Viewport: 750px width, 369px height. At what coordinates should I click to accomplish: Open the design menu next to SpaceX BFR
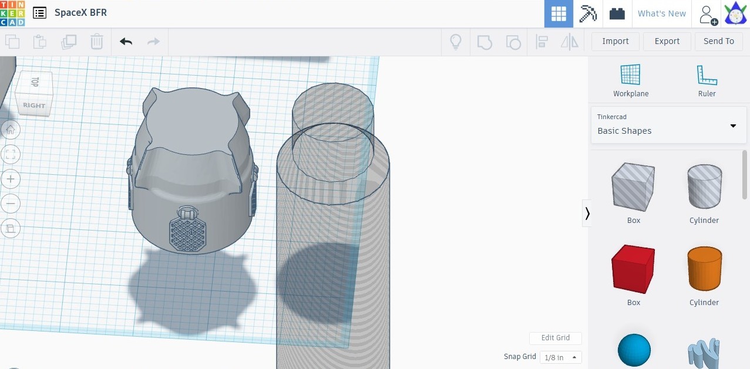[x=39, y=12]
